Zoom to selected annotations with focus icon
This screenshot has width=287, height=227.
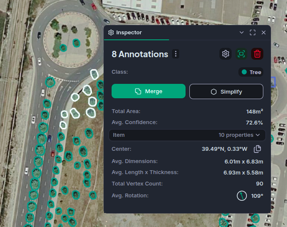(x=241, y=54)
